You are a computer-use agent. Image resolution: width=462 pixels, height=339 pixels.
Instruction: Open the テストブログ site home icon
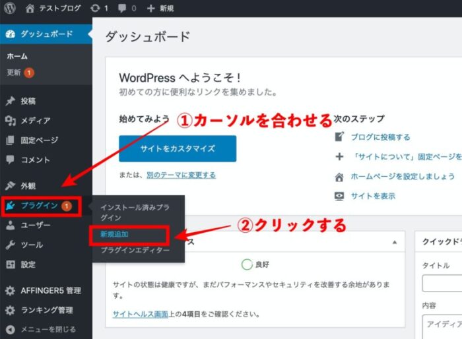tap(30, 9)
